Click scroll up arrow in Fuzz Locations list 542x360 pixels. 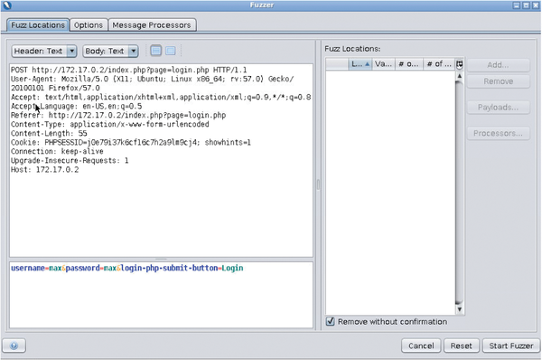tap(460, 76)
